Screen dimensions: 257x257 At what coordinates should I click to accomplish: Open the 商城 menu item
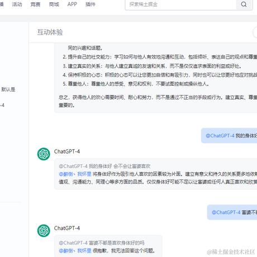[x=54, y=4]
